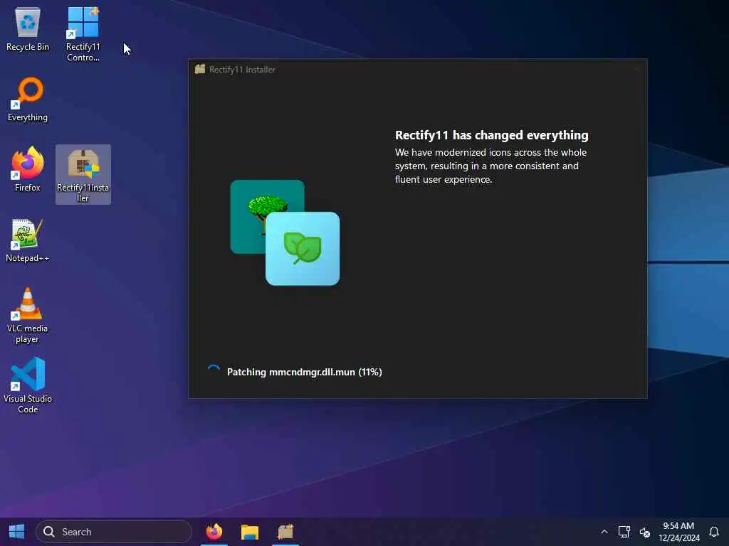Viewport: 729px width, 546px height.
Task: Open the network status tray icon
Action: (624, 532)
